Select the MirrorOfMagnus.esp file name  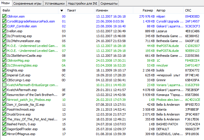coord(21,134)
